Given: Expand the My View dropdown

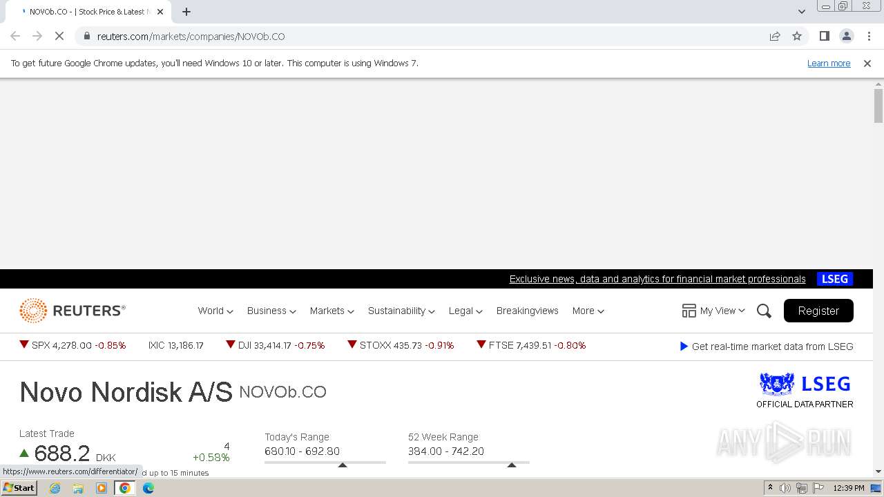Looking at the screenshot, I should tap(722, 311).
